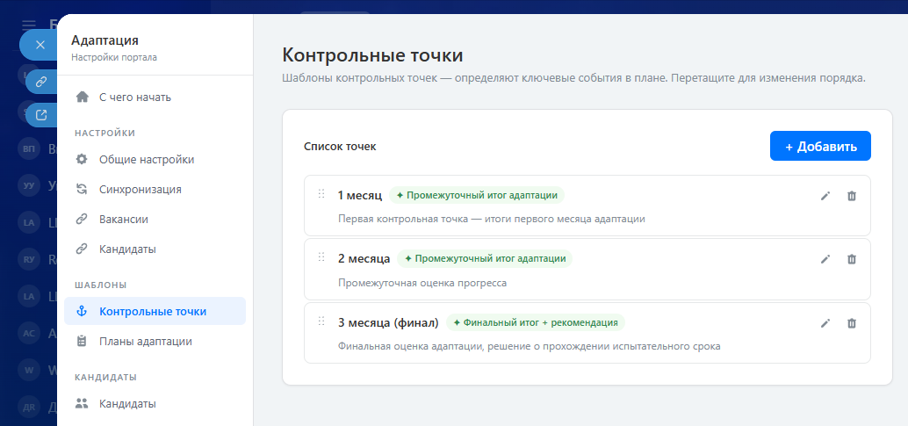
Task: Click ВП avatar in background sidebar
Action: [28, 149]
